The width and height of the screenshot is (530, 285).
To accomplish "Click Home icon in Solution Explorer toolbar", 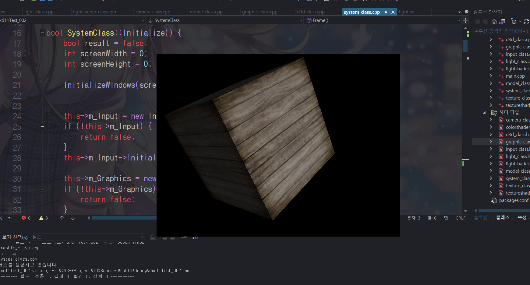I will click(x=494, y=22).
